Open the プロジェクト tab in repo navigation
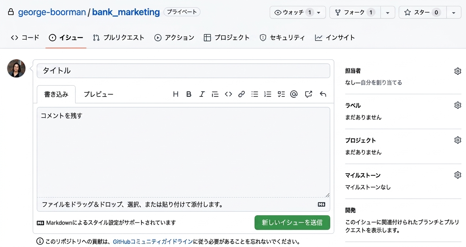466x247 pixels. pos(226,37)
